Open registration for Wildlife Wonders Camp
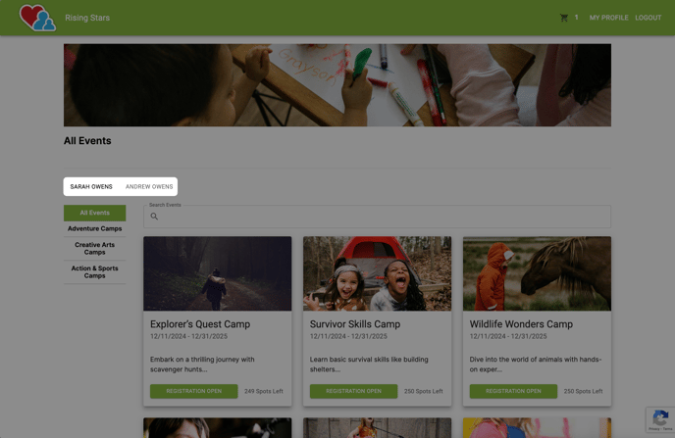The image size is (675, 438). [513, 391]
